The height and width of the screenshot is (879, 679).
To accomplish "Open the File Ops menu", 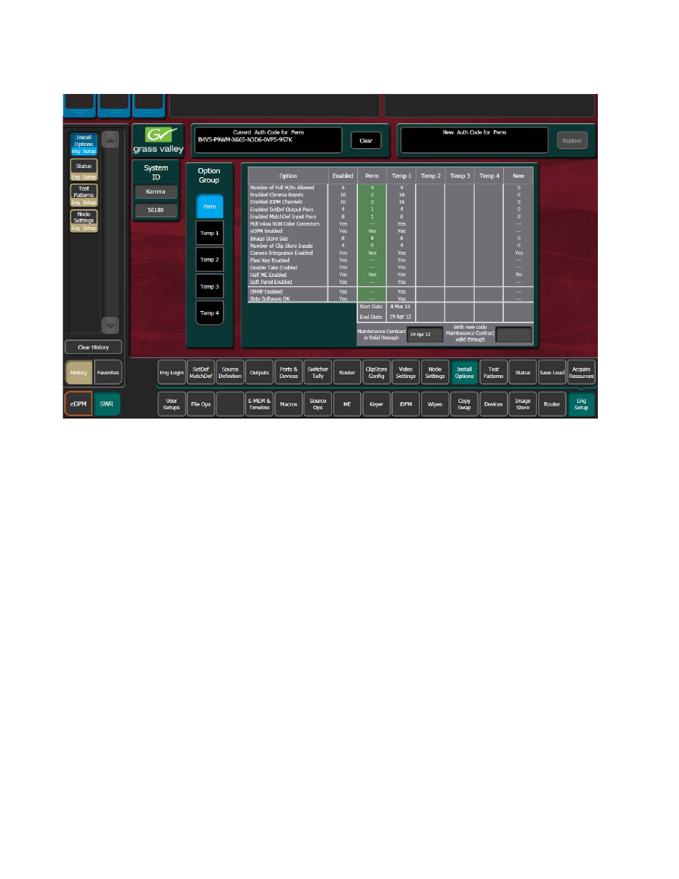I will coord(201,404).
